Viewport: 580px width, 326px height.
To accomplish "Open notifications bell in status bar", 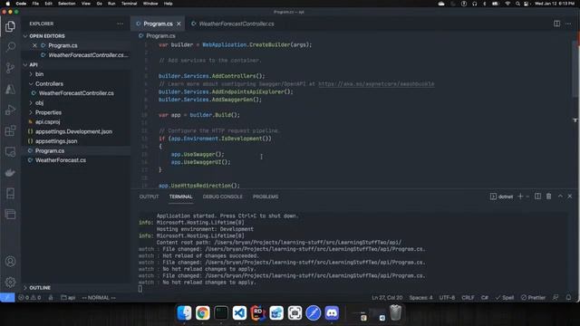I will click(568, 298).
